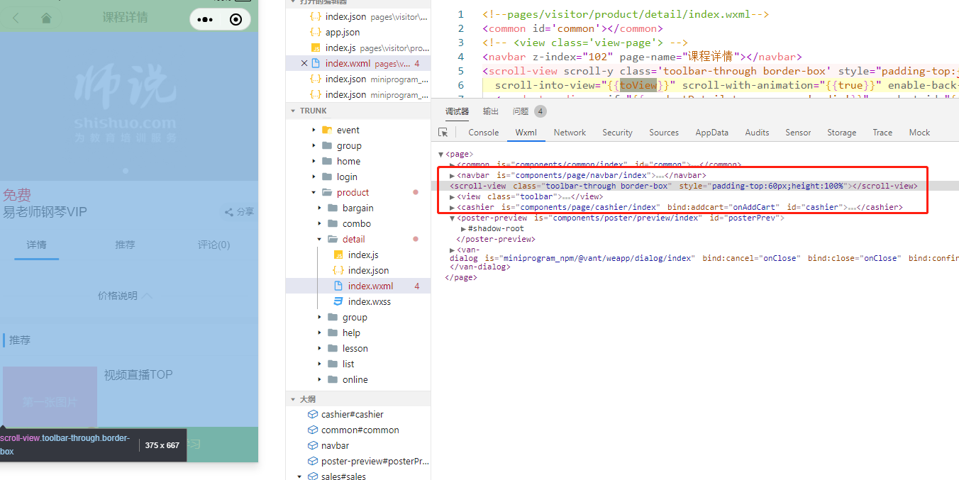Open the Mock devtools tab

(x=919, y=133)
